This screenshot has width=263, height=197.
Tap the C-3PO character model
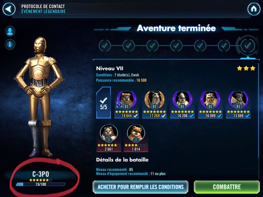coord(39,97)
